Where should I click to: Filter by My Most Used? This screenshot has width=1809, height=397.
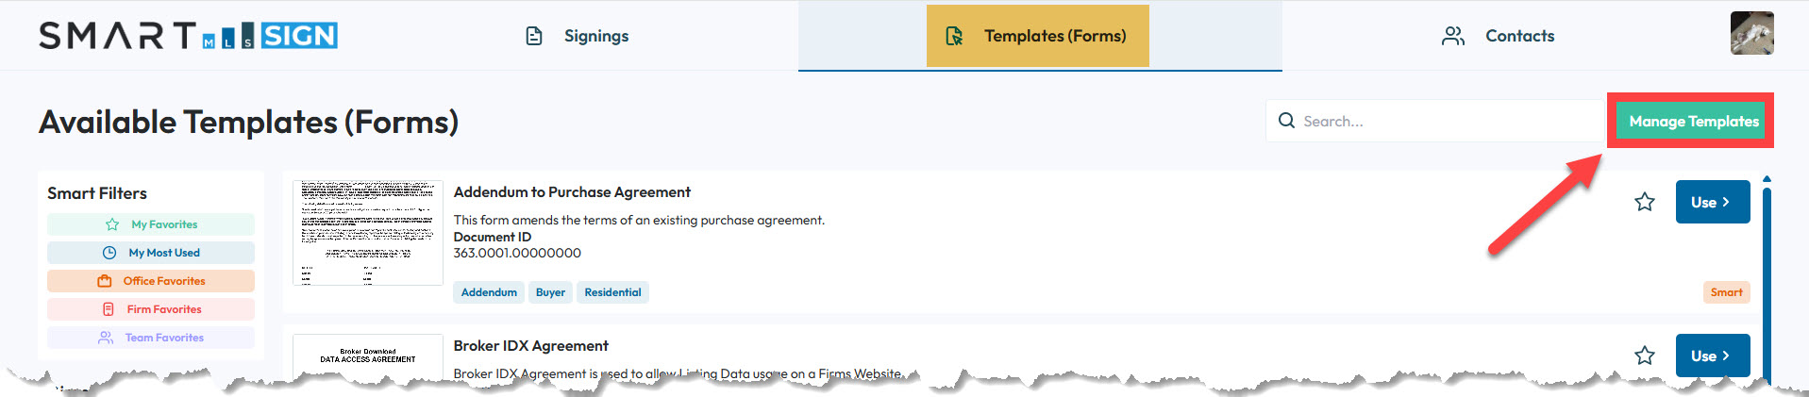click(151, 253)
